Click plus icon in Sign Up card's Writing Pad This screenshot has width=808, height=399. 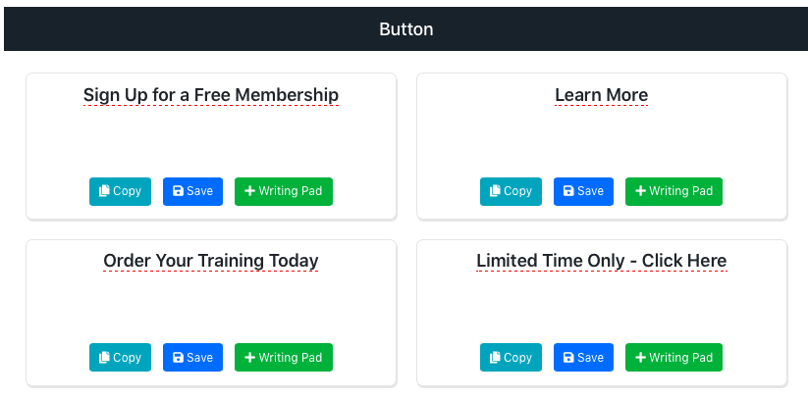[x=250, y=191]
